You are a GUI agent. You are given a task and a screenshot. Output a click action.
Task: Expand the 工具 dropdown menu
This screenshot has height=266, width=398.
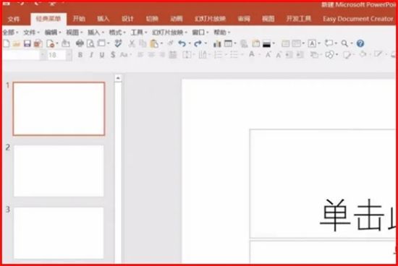click(139, 33)
